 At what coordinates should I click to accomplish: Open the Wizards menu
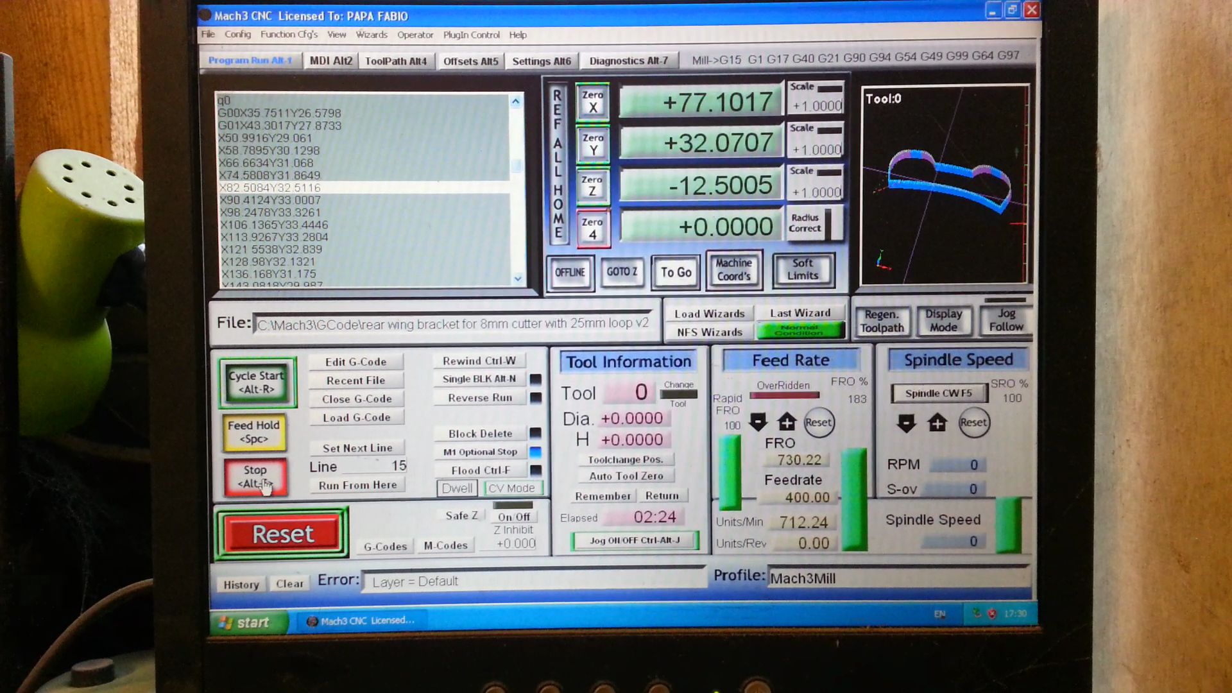(x=372, y=35)
